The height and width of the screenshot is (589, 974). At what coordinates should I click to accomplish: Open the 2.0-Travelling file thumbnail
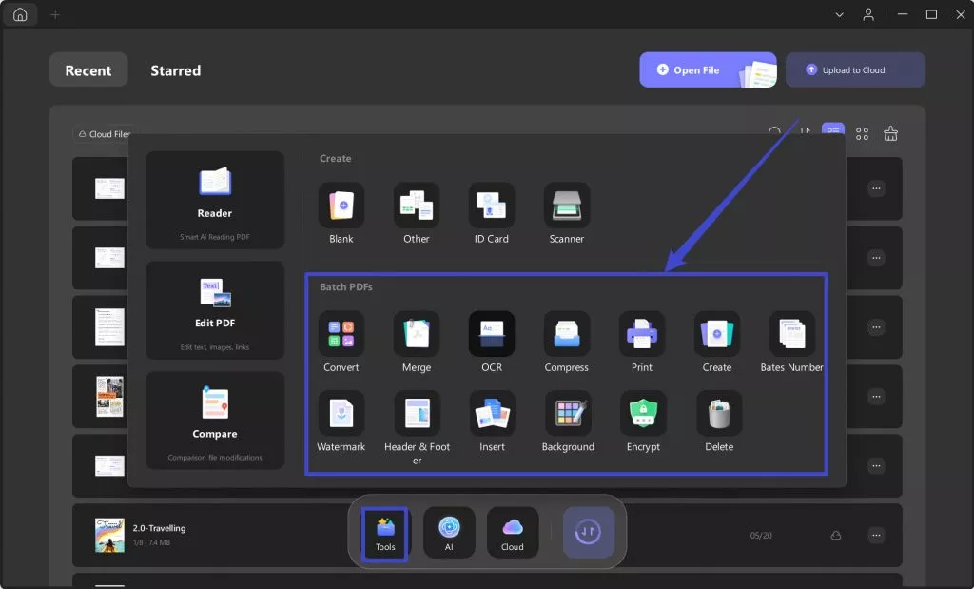[109, 535]
